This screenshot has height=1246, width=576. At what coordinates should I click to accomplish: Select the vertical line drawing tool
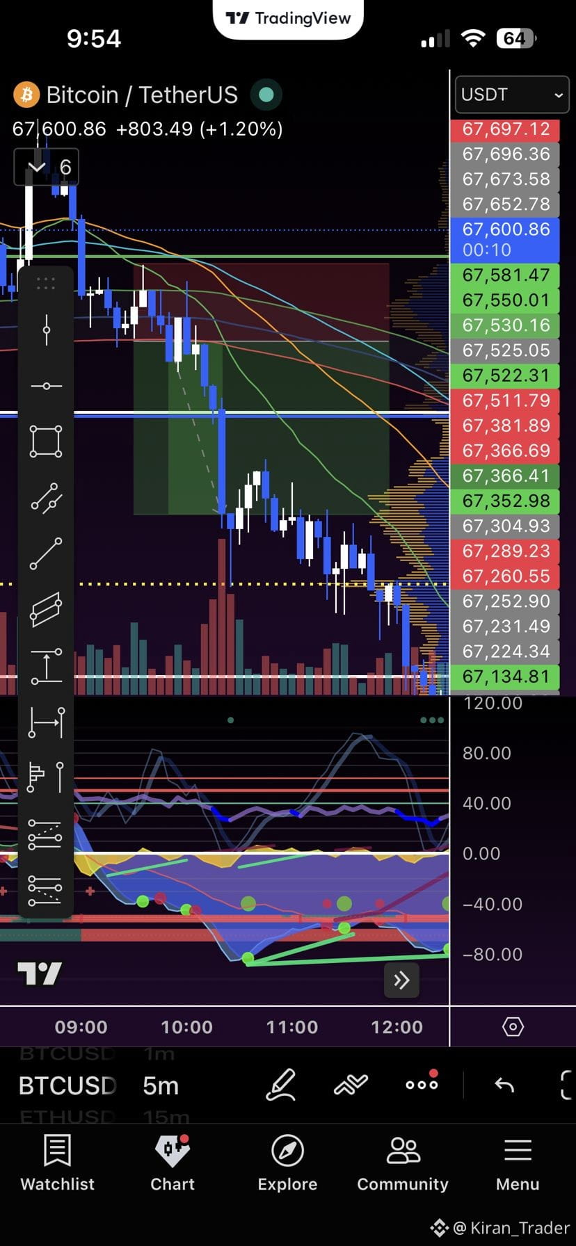(x=46, y=330)
